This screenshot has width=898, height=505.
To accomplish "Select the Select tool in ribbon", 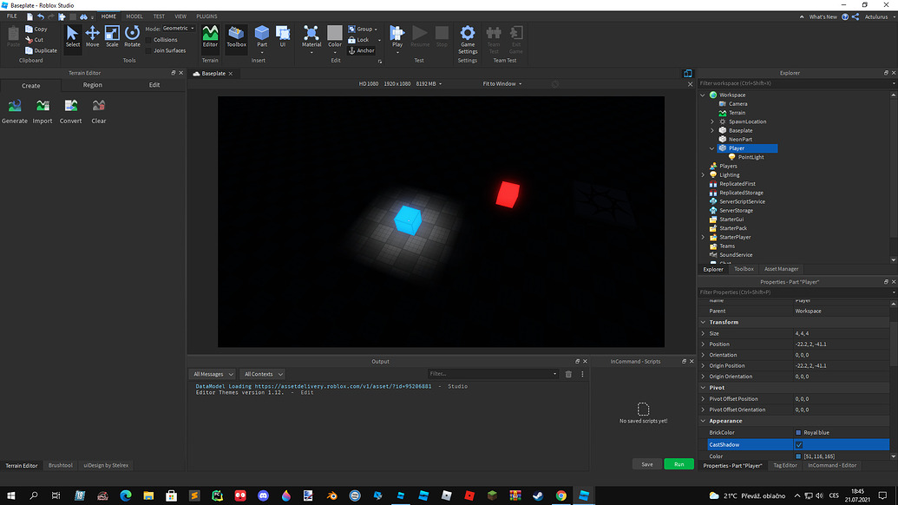I will [73, 36].
